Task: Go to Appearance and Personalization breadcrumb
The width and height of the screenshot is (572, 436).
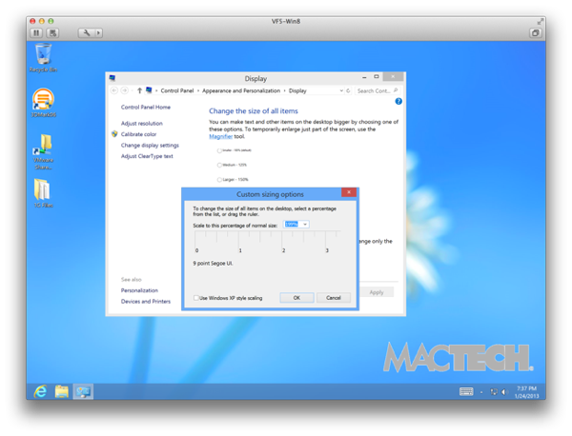Action: (x=241, y=90)
